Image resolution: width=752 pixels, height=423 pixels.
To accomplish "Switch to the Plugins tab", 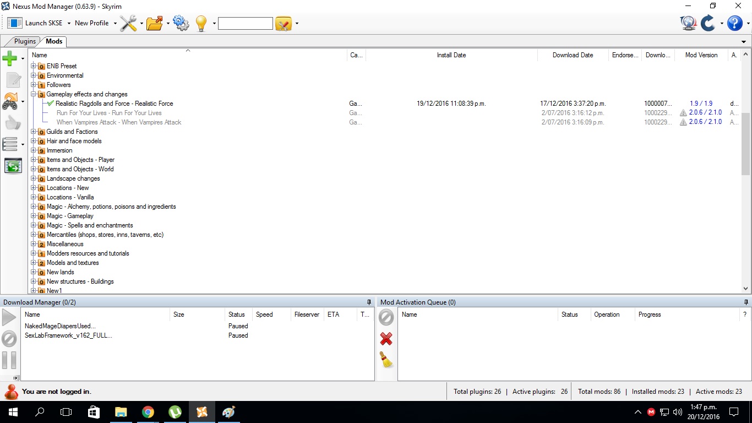I will [x=25, y=41].
